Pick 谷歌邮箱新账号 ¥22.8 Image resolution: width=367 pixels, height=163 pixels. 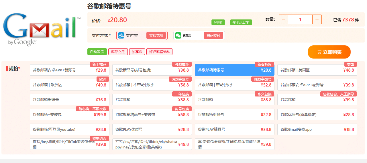point(235,114)
